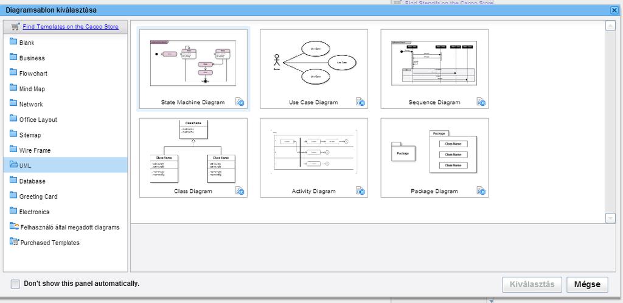Image resolution: width=623 pixels, height=303 pixels.
Task: Select the Database category label
Action: coord(33,181)
